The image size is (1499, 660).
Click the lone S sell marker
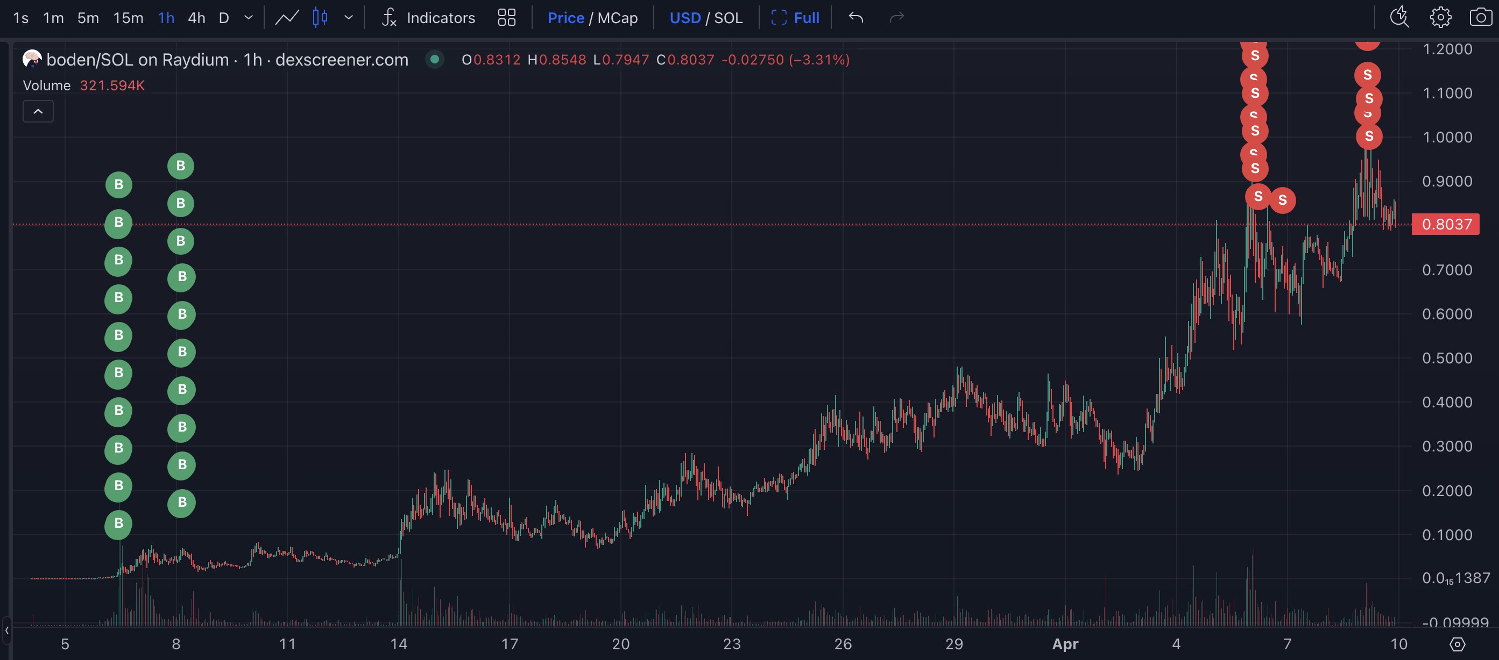tap(1282, 200)
